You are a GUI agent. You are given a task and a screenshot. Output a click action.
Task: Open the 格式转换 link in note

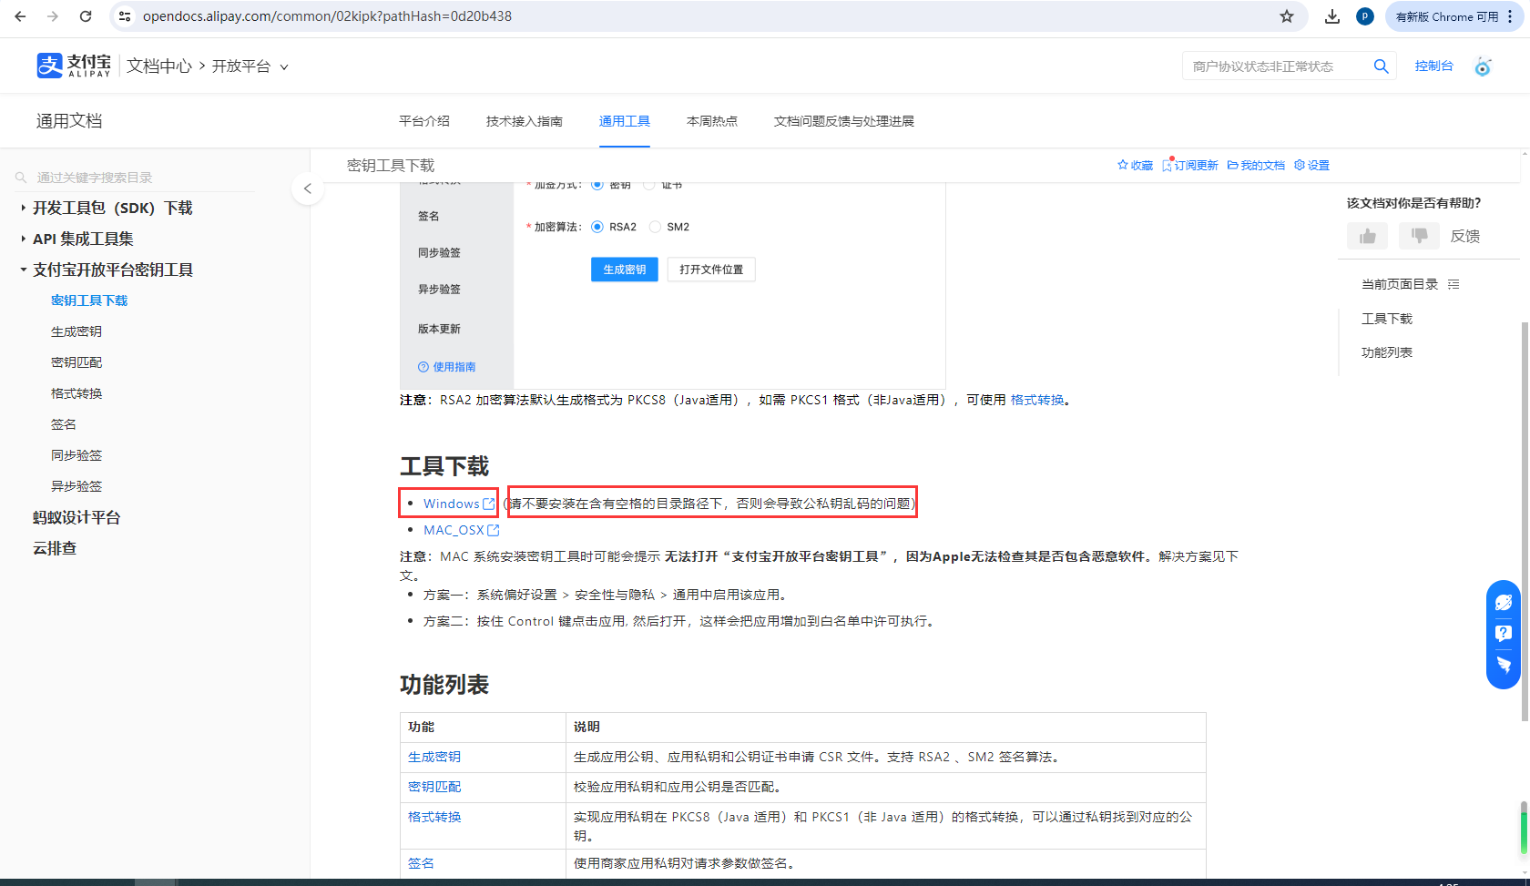(1037, 400)
